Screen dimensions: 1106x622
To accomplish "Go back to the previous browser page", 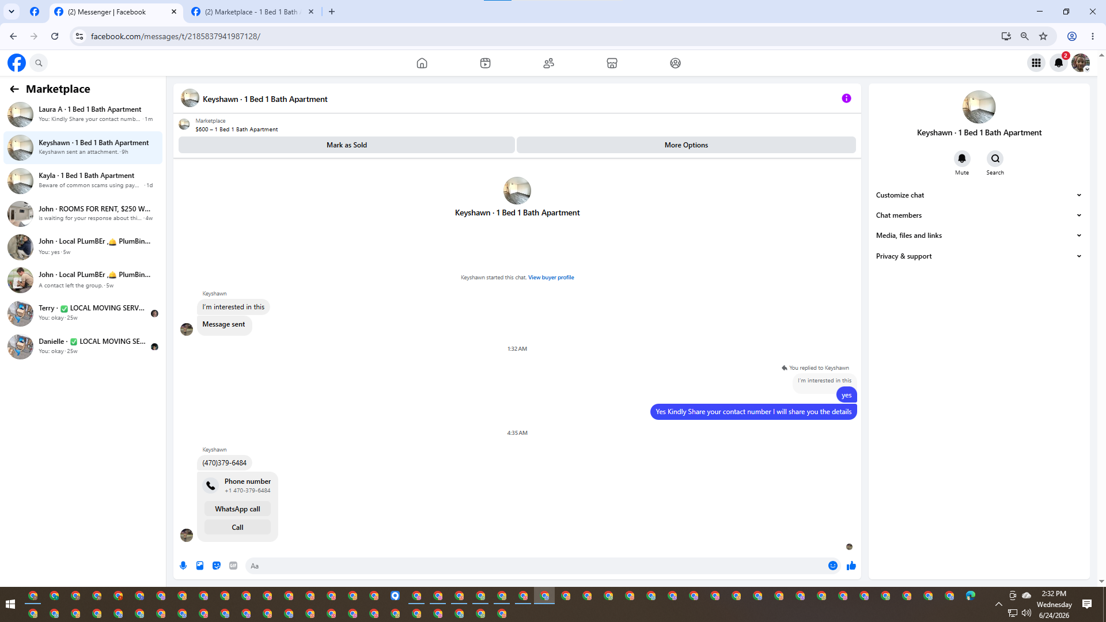I will click(13, 36).
